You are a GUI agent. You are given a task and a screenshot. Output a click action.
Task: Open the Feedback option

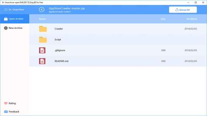click(12, 111)
